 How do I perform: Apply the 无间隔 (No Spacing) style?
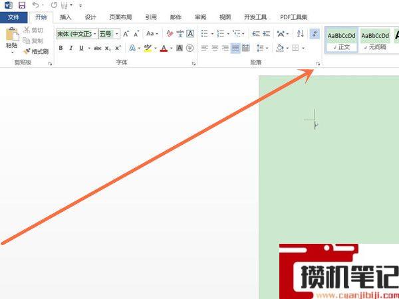pos(375,40)
